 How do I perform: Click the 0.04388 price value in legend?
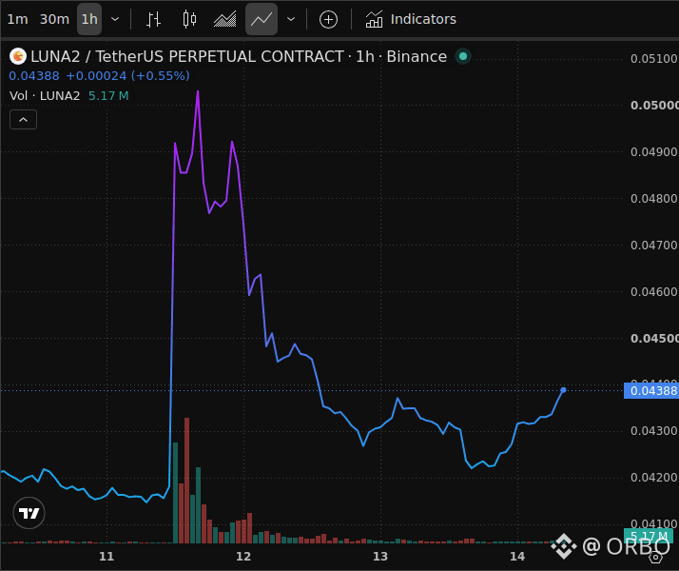[x=34, y=76]
